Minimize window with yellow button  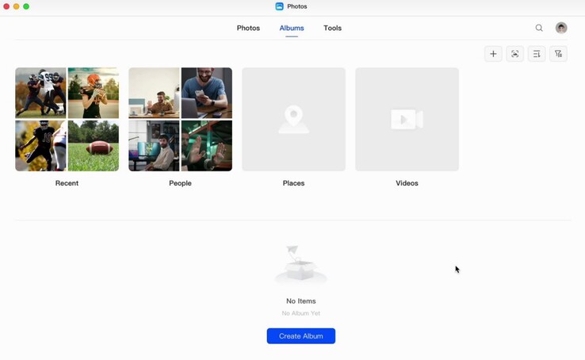click(x=17, y=6)
